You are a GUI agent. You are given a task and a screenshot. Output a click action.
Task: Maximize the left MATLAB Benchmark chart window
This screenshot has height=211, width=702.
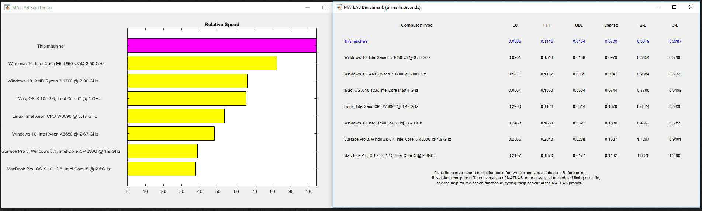point(324,7)
